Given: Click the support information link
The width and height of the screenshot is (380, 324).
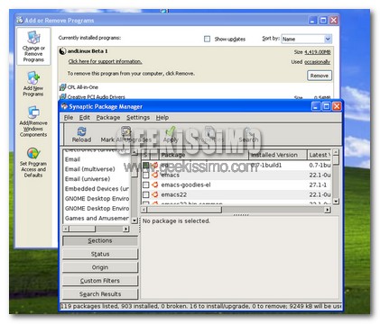Looking at the screenshot, I should coord(105,61).
